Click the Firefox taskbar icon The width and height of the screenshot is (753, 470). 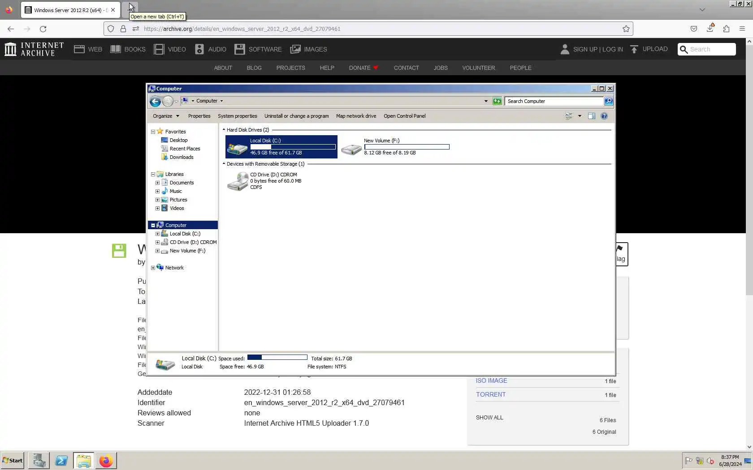[x=106, y=461]
